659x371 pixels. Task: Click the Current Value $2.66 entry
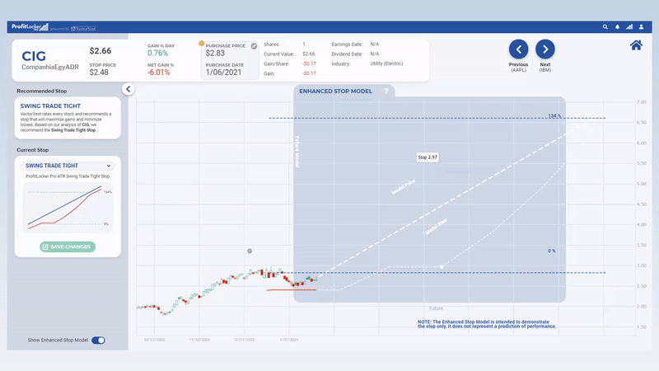pyautogui.click(x=308, y=54)
